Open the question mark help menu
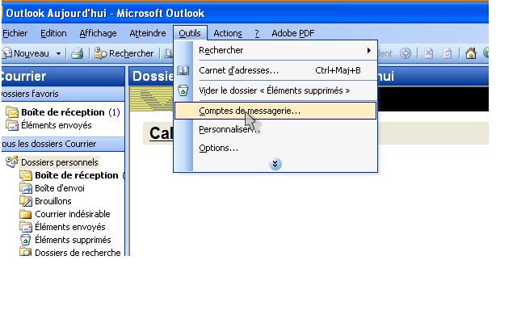The height and width of the screenshot is (323, 517). (257, 33)
